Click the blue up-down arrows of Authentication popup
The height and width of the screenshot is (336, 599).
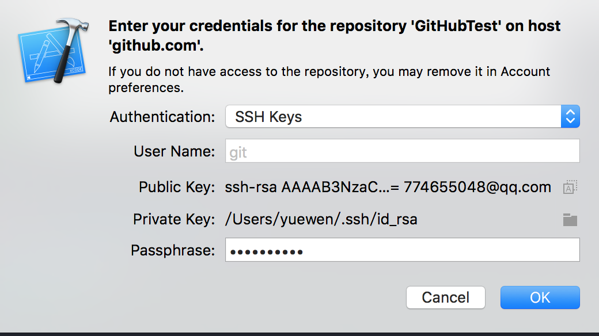point(570,116)
